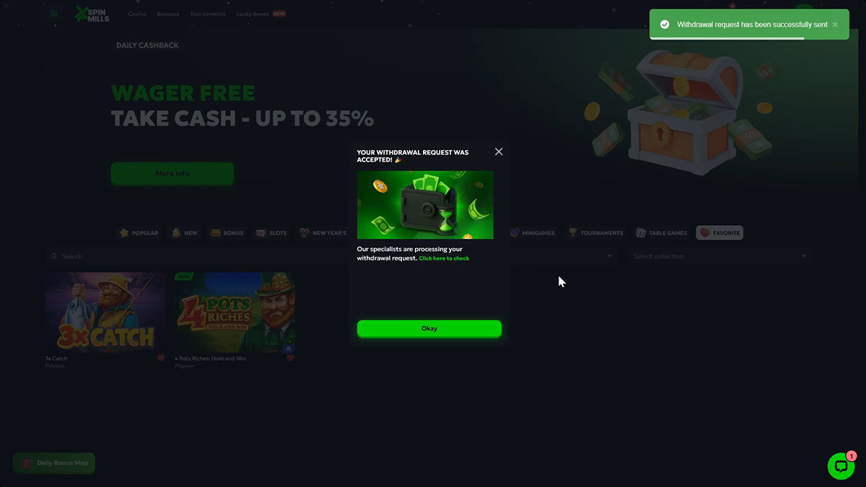Open the 3x Catch game thumbnail
Viewport: 866px width, 487px height.
pyautogui.click(x=105, y=312)
